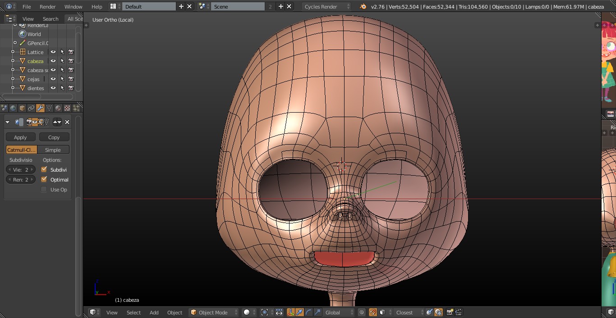
Task: Click the View subdivisions value field
Action: (21, 170)
